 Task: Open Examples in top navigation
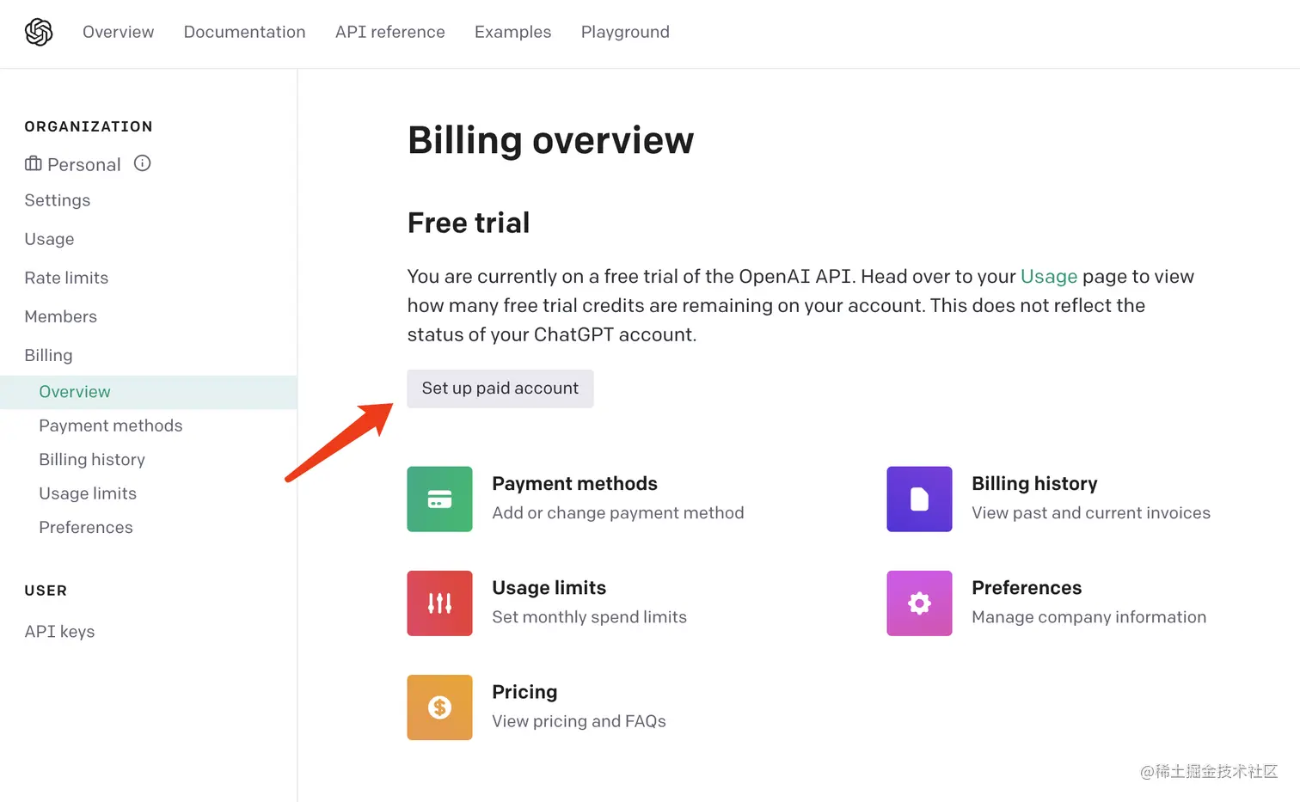[x=512, y=32]
